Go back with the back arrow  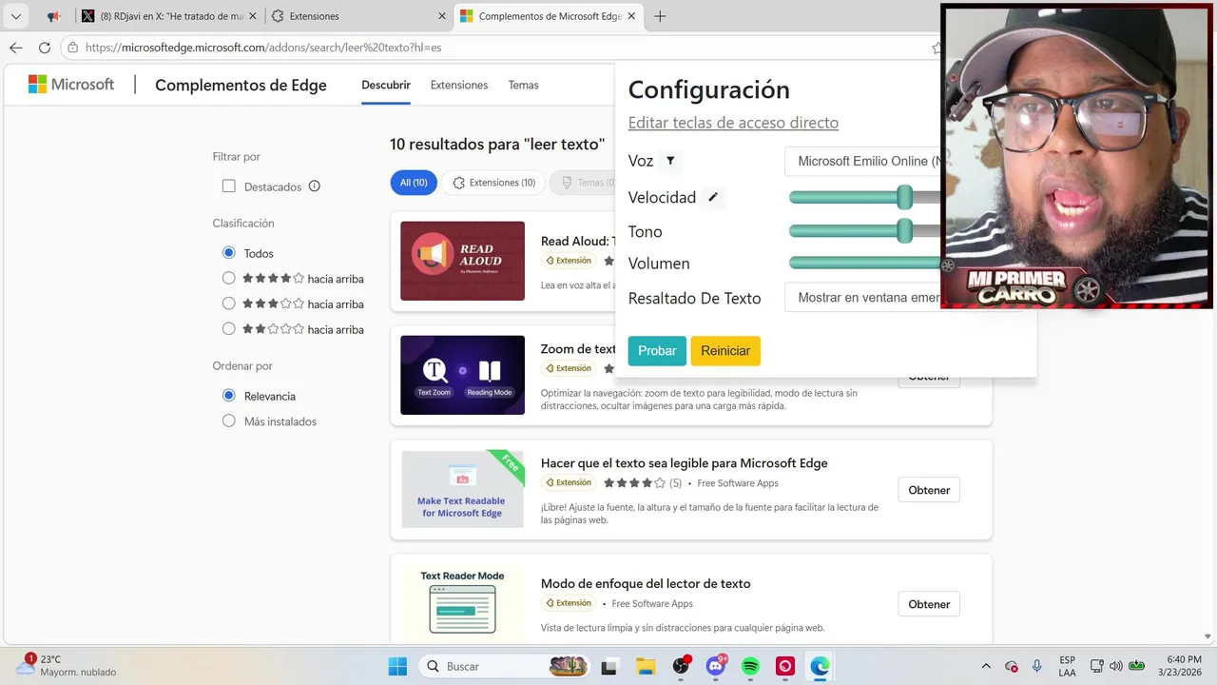[16, 48]
